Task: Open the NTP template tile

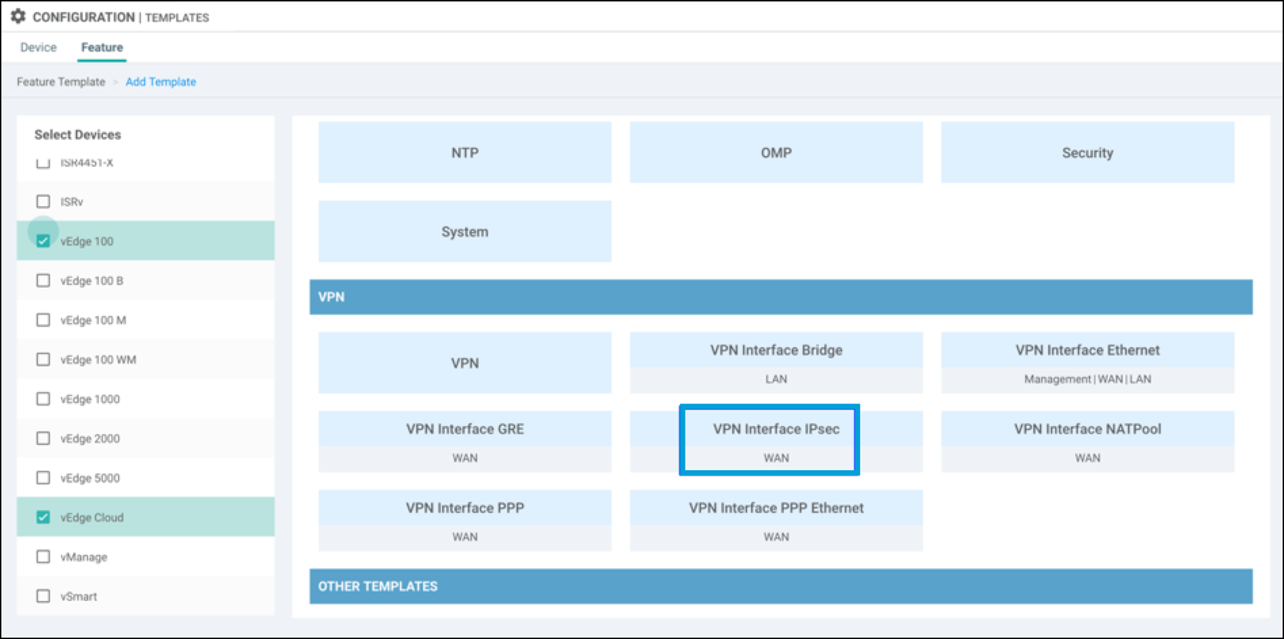Action: [465, 153]
